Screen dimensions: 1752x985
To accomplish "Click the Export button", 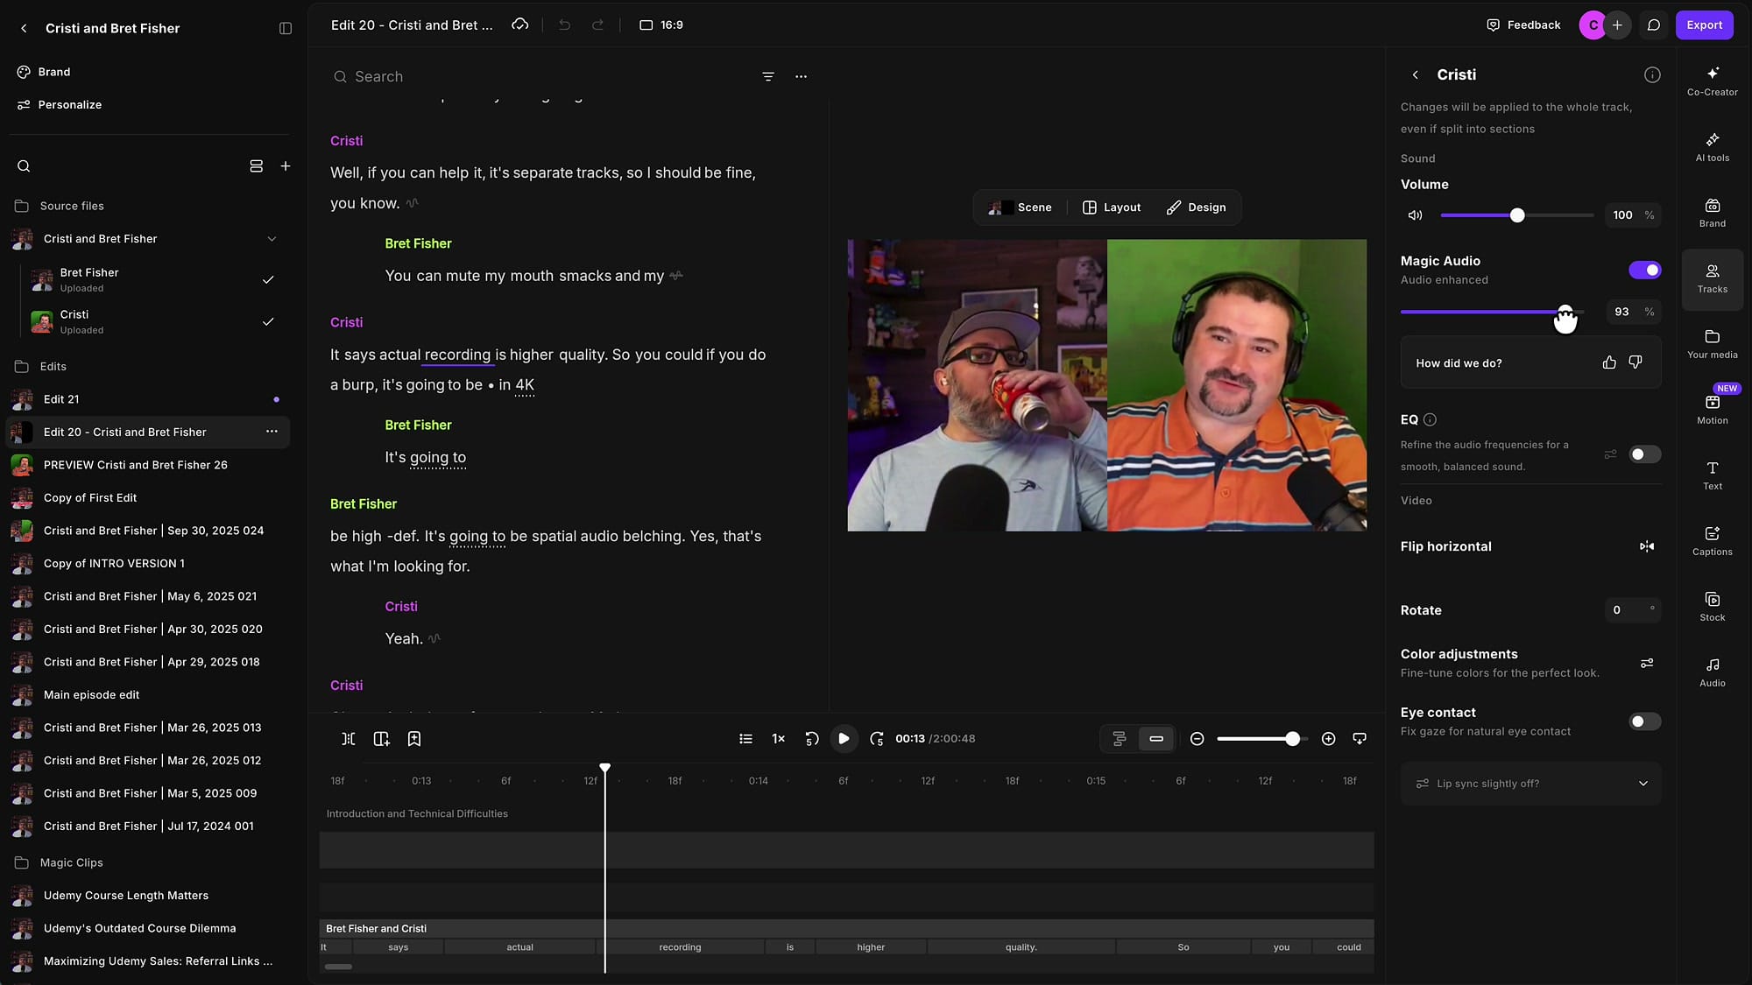I will tap(1704, 25).
